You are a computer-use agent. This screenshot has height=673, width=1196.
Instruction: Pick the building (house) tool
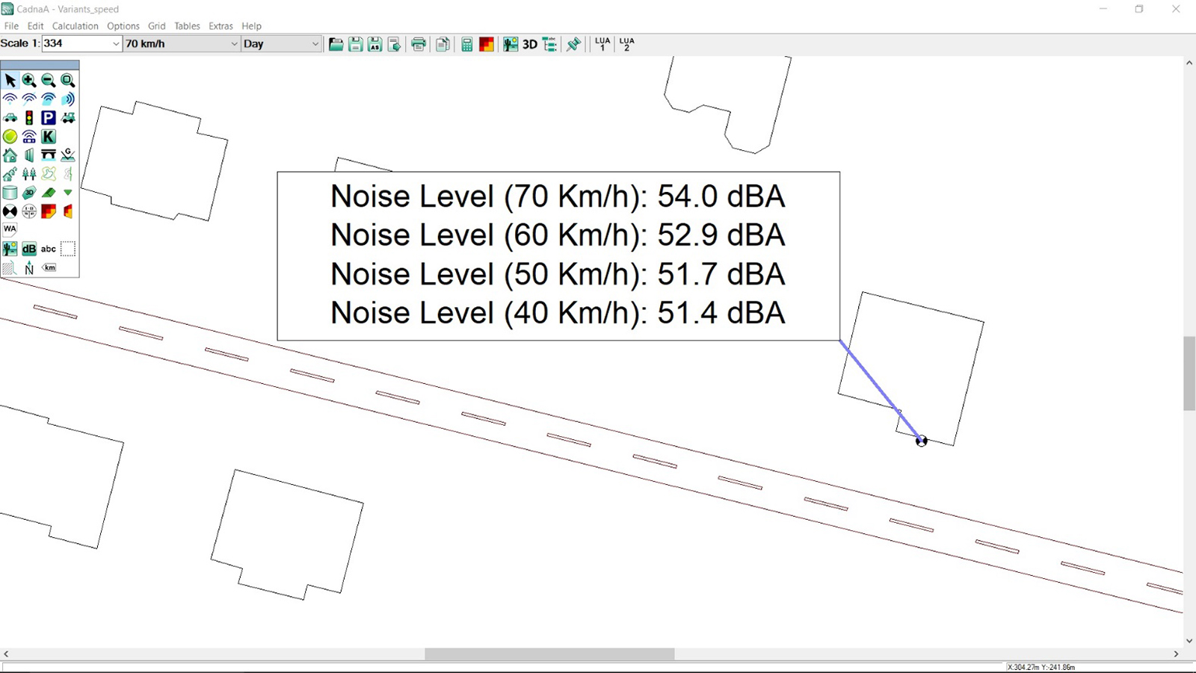pos(10,155)
